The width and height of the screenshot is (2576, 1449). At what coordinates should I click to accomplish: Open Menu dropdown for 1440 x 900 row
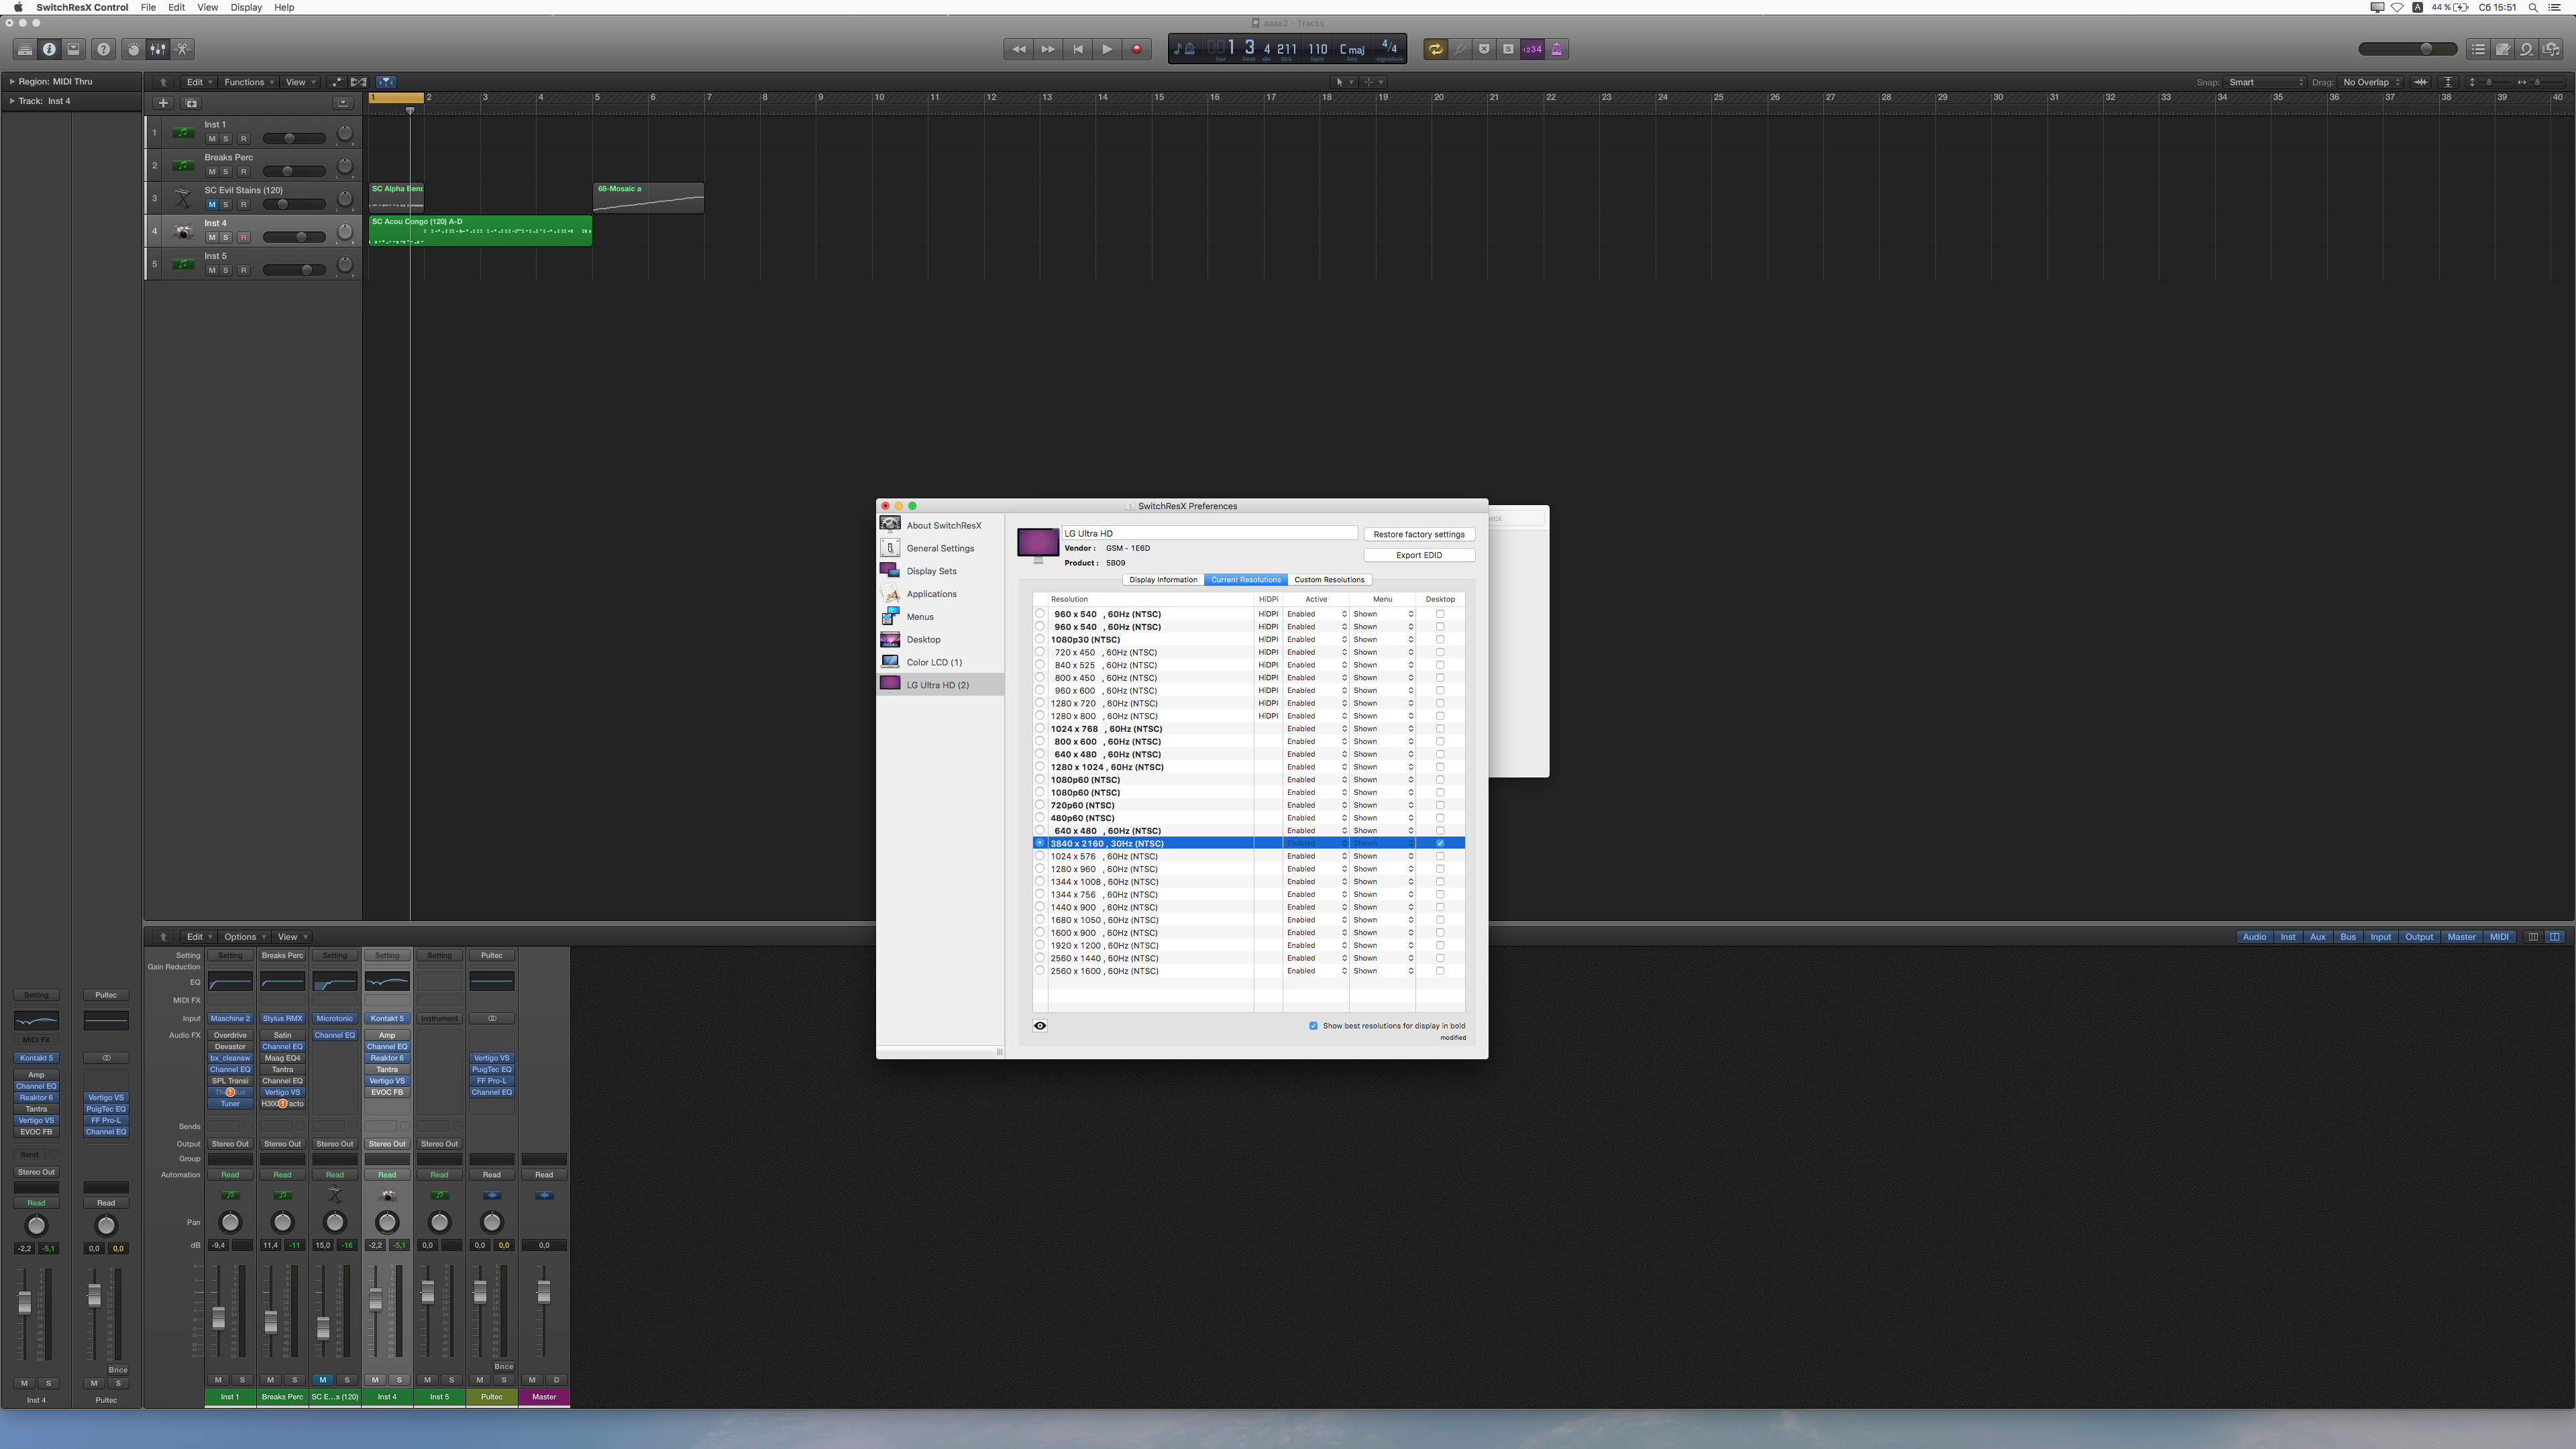(1382, 907)
